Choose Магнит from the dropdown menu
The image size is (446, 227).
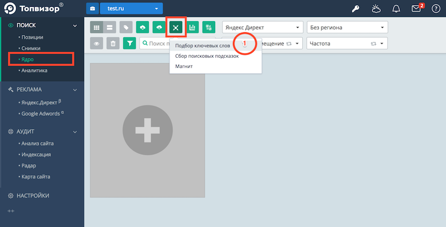tap(185, 66)
